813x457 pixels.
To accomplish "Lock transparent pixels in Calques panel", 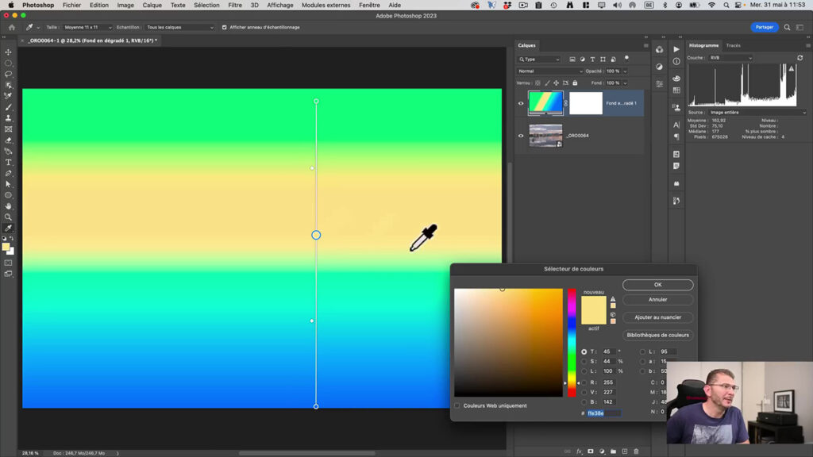I will click(538, 83).
